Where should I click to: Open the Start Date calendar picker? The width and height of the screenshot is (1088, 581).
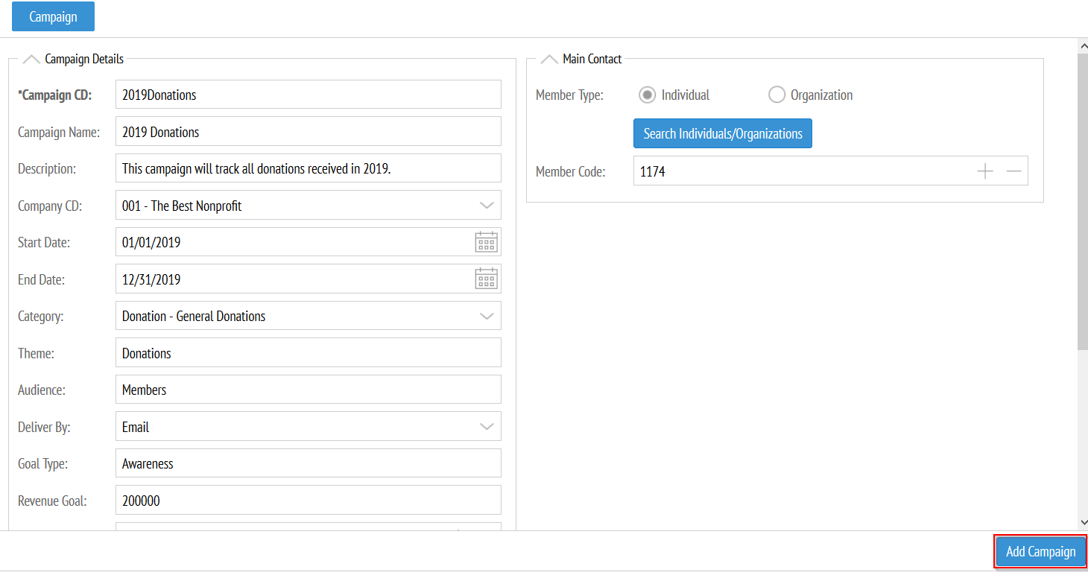[486, 243]
